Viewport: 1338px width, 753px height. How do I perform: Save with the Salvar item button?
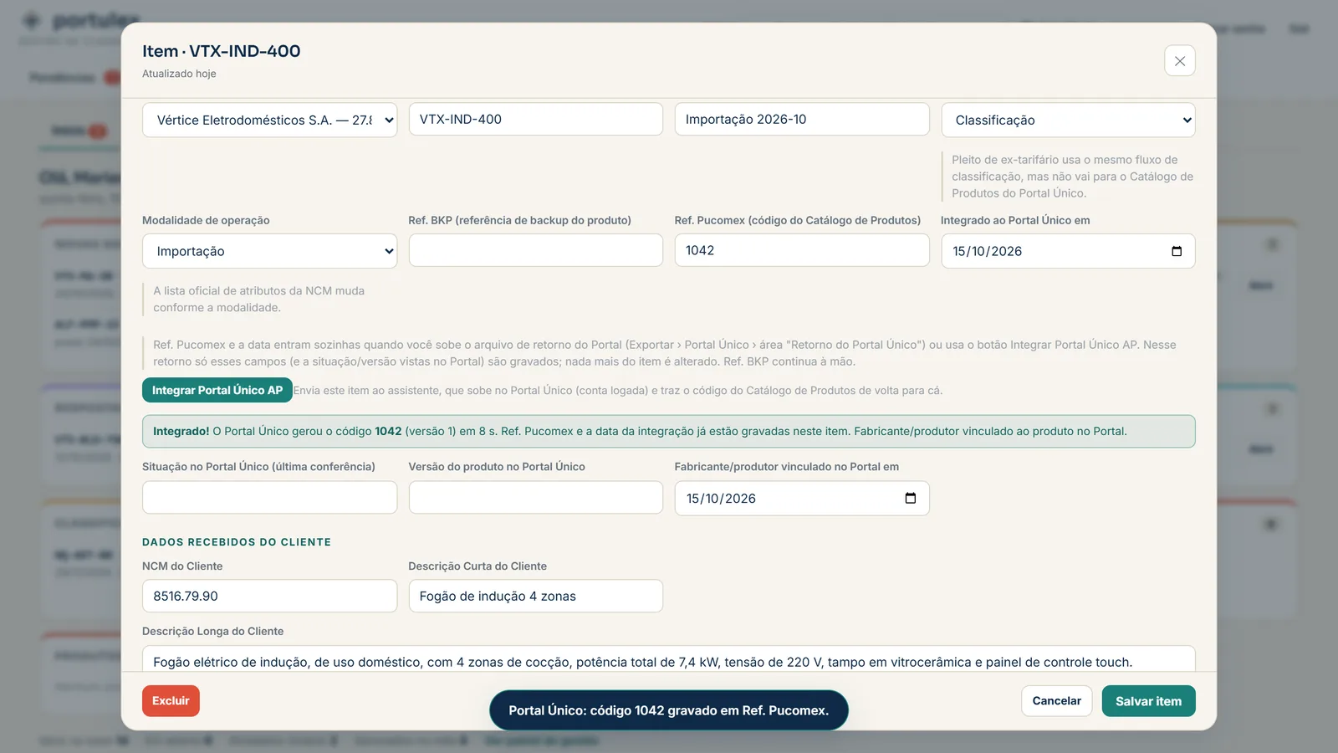point(1148,701)
